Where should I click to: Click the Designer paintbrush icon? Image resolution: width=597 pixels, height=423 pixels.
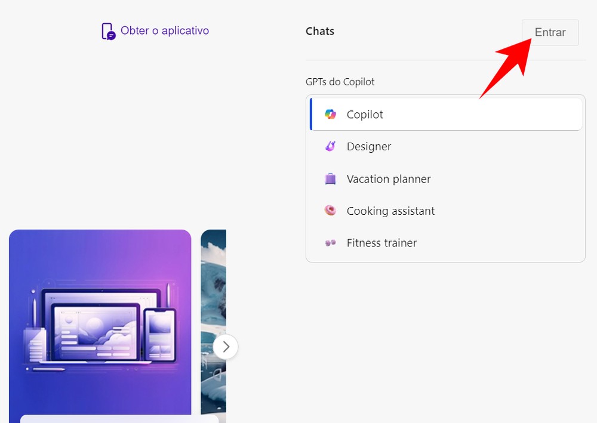click(x=330, y=146)
